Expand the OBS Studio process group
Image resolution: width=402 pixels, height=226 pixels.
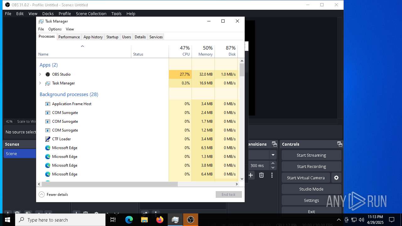[40, 74]
